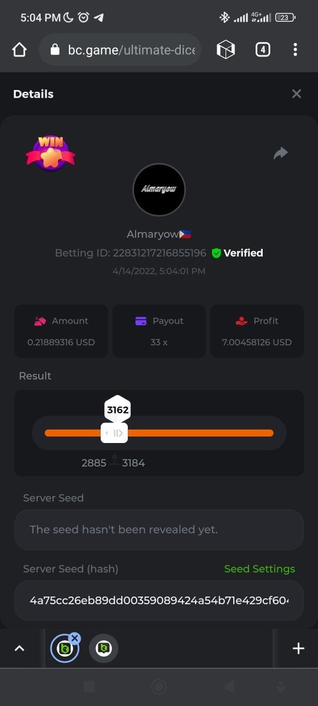The image size is (318, 706).
Task: Open the Almaryow profile avatar
Action: click(159, 189)
